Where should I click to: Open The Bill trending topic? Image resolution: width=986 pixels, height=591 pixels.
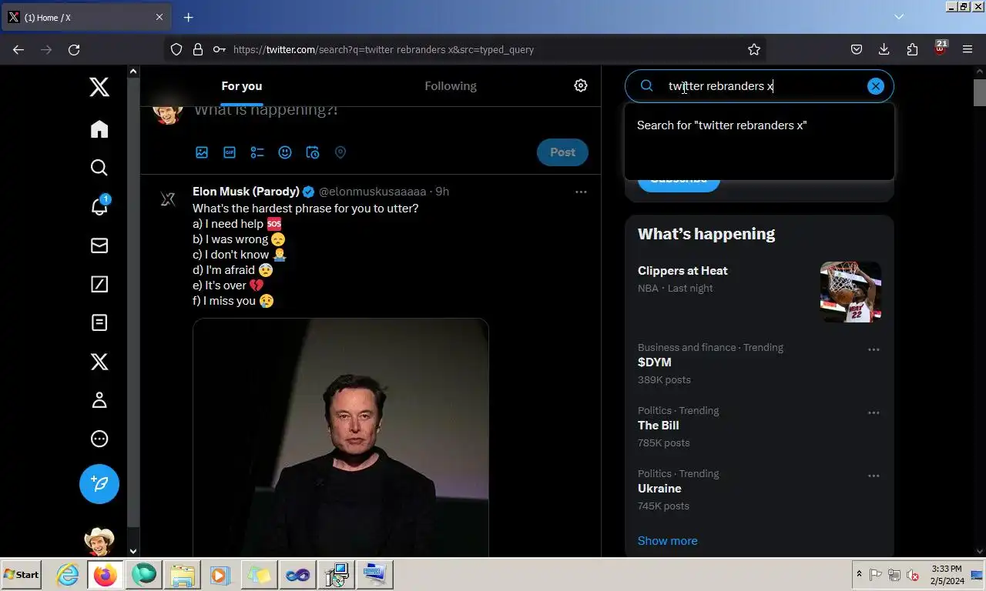point(658,426)
